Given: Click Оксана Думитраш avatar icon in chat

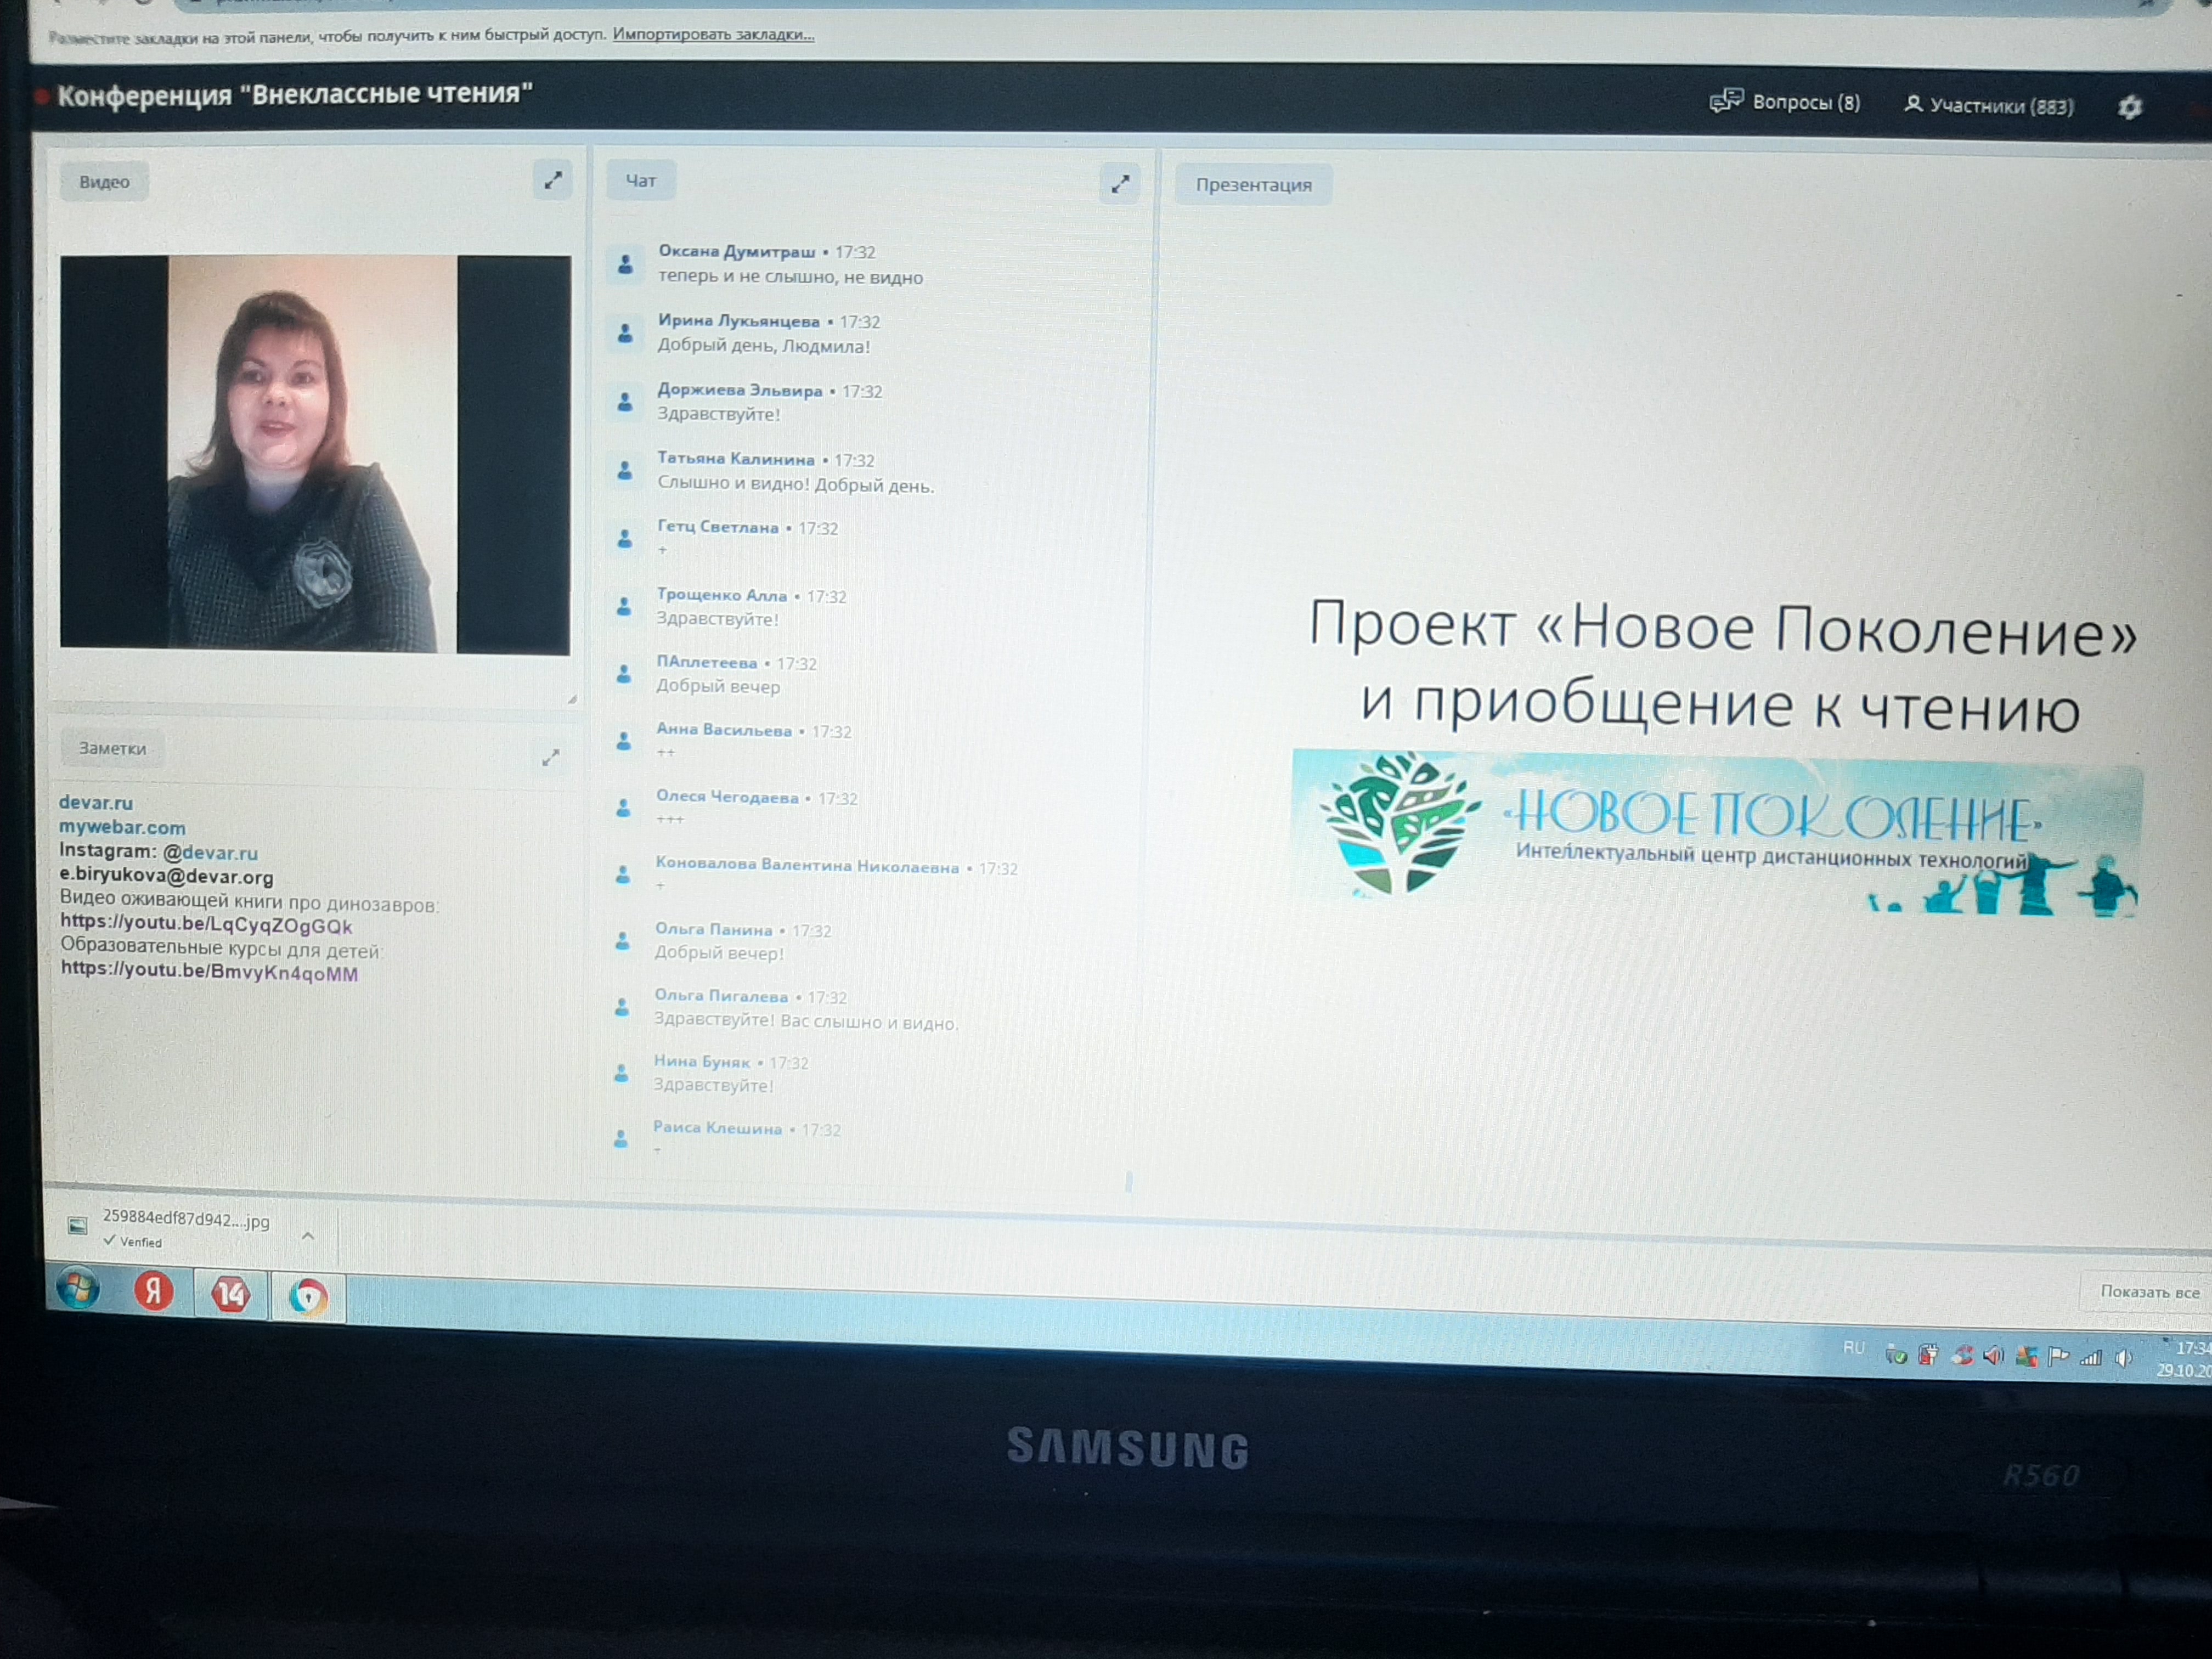Looking at the screenshot, I should 625,265.
